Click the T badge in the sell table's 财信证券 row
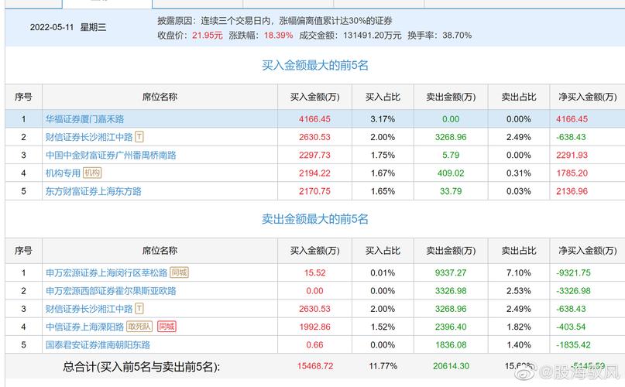This screenshot has height=387, width=625. pos(139,309)
